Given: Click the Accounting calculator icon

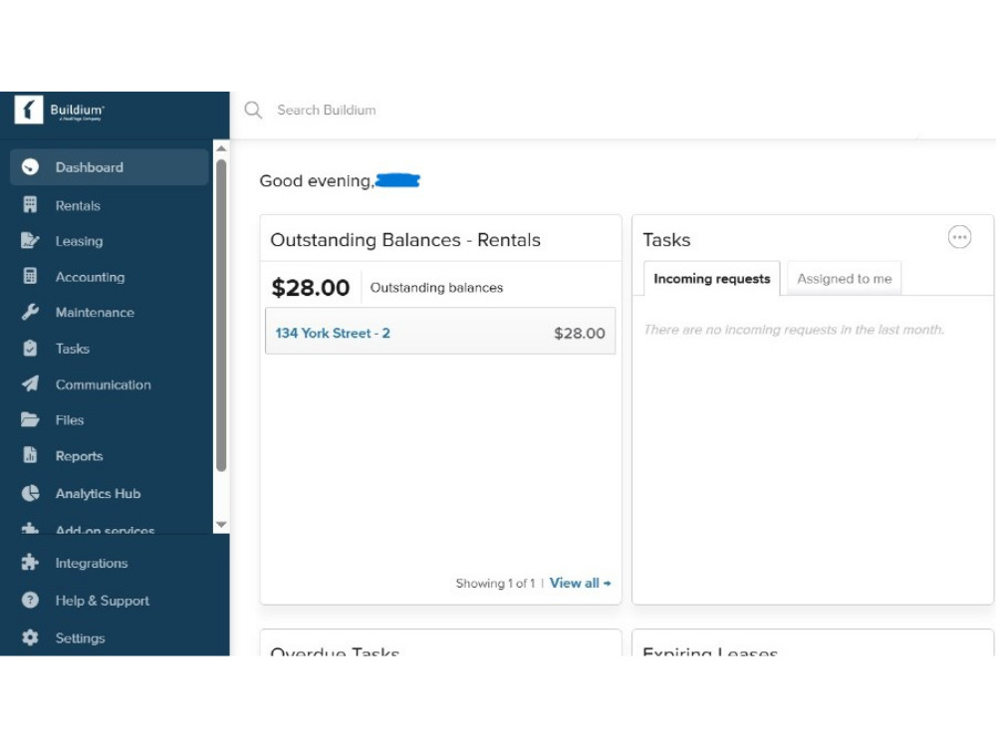Looking at the screenshot, I should [x=30, y=276].
